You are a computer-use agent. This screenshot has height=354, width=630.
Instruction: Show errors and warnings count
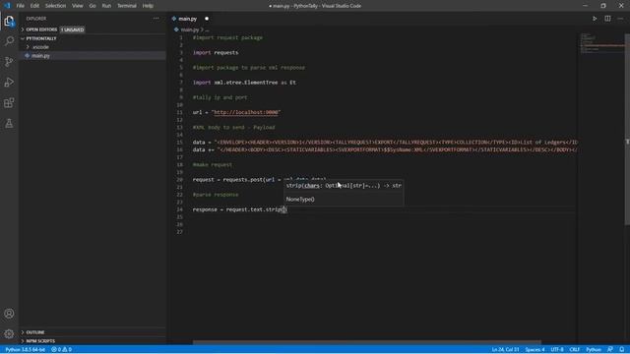(61, 350)
